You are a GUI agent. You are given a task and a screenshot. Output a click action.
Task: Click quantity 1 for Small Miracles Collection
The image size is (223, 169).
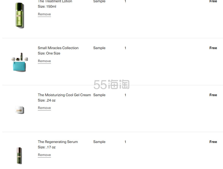point(125,48)
